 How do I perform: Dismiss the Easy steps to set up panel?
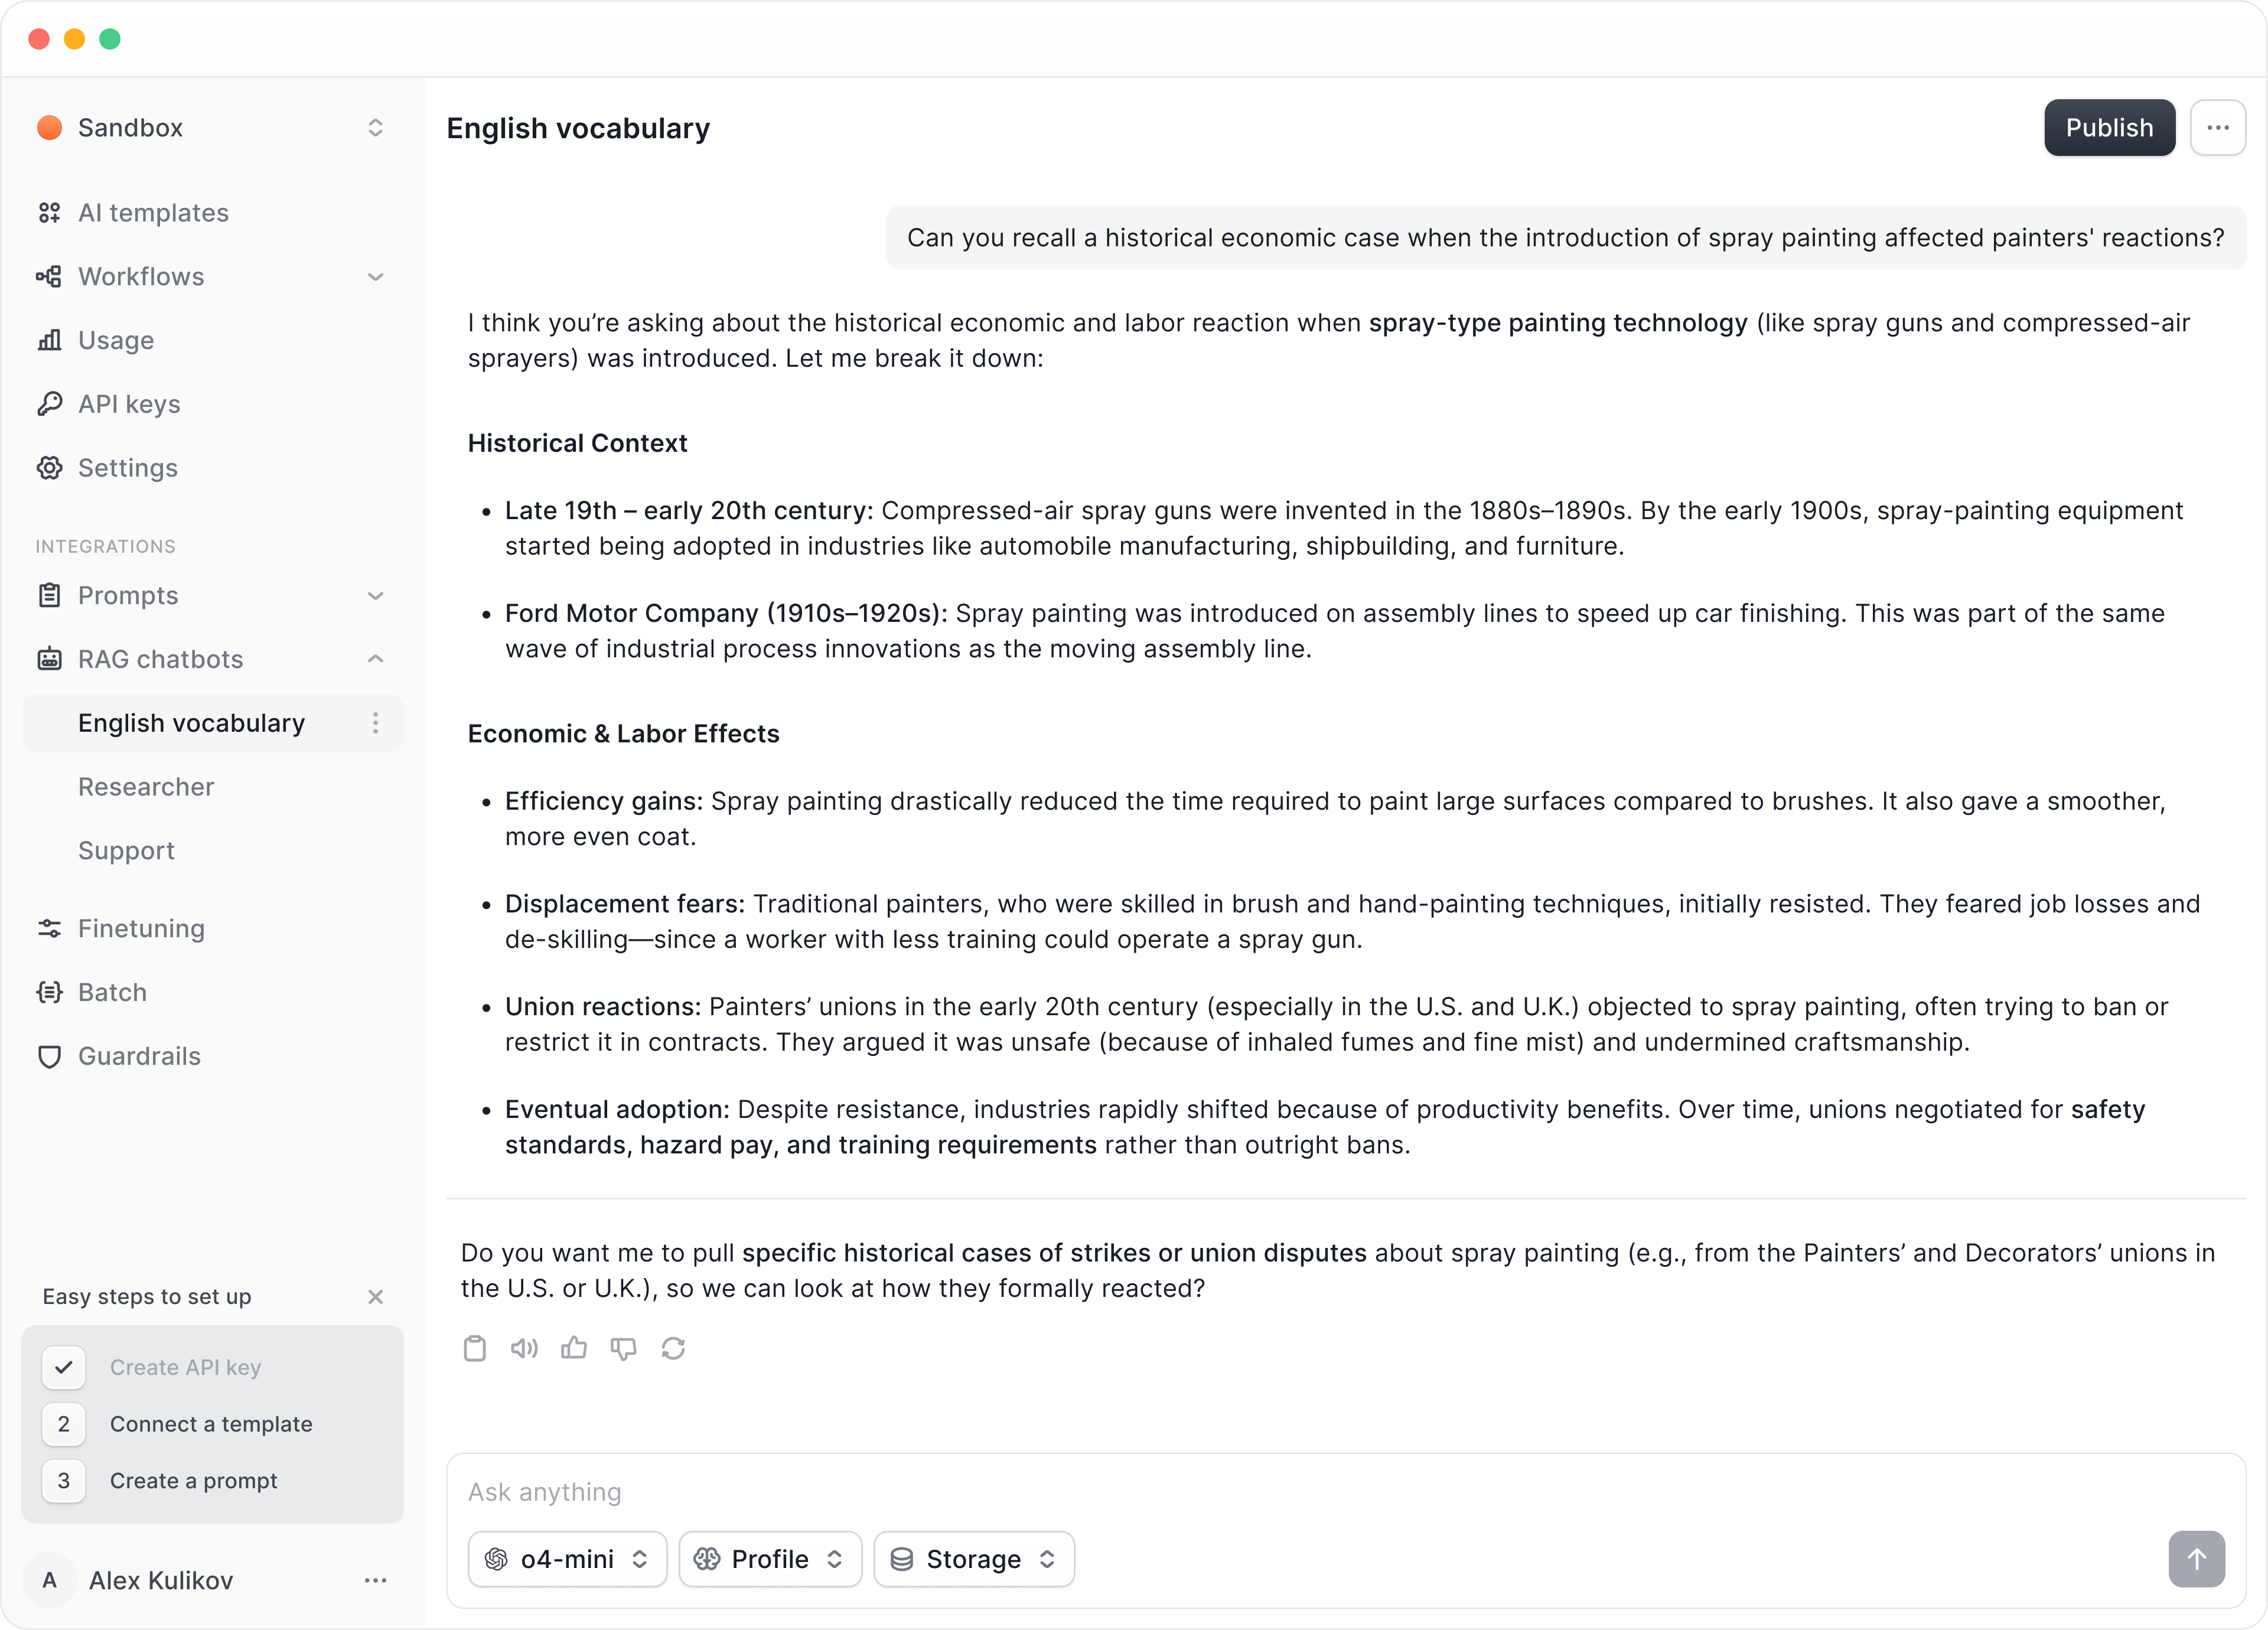375,1297
